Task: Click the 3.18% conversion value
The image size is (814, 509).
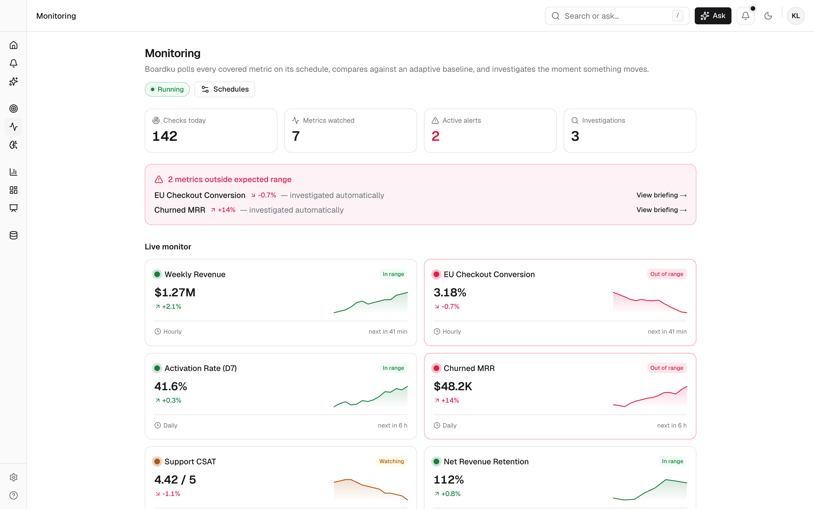Action: coord(450,292)
